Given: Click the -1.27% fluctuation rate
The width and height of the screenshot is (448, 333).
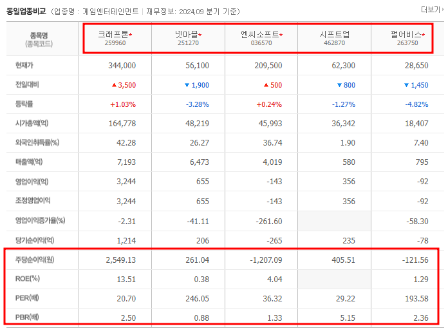Looking at the screenshot, I should pyautogui.click(x=344, y=104).
